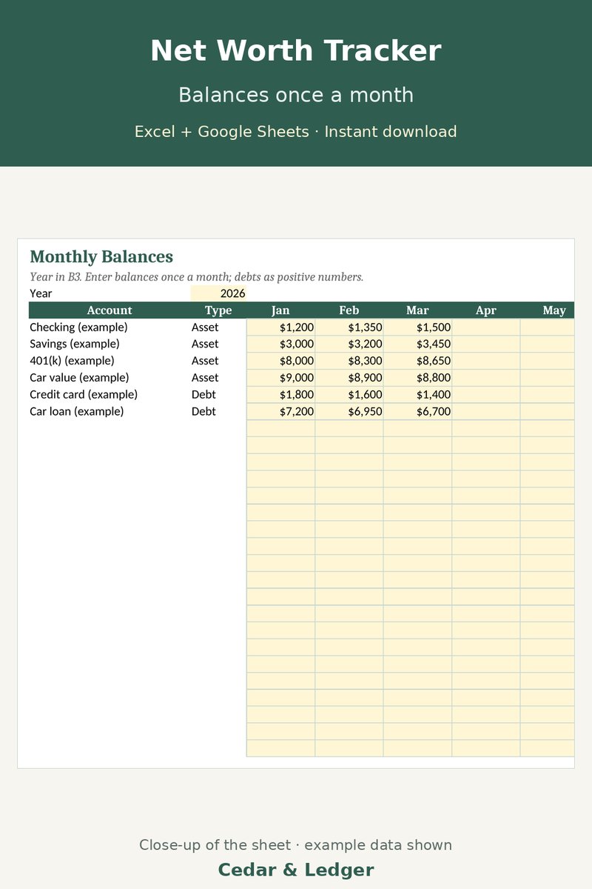Select the 401(k) (example) account cell
The image size is (592, 889).
point(110,361)
